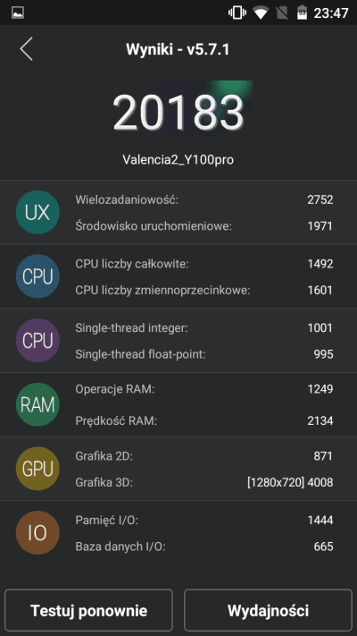Click the Wydajności button

[268, 610]
